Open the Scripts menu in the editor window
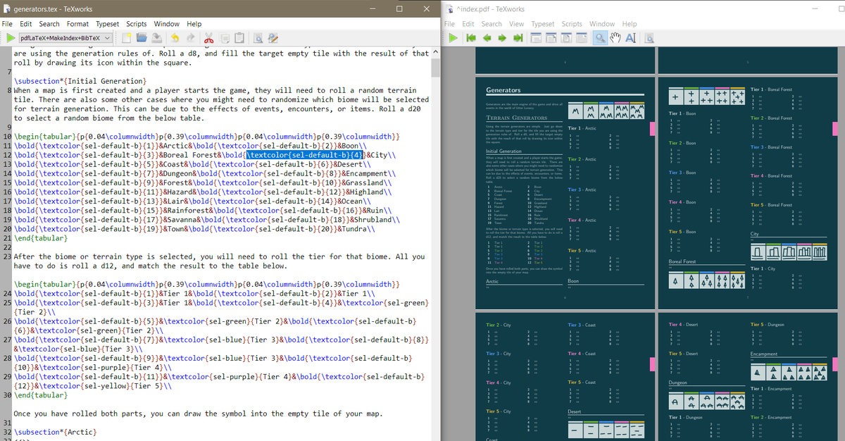This screenshot has width=845, height=441. tap(137, 24)
